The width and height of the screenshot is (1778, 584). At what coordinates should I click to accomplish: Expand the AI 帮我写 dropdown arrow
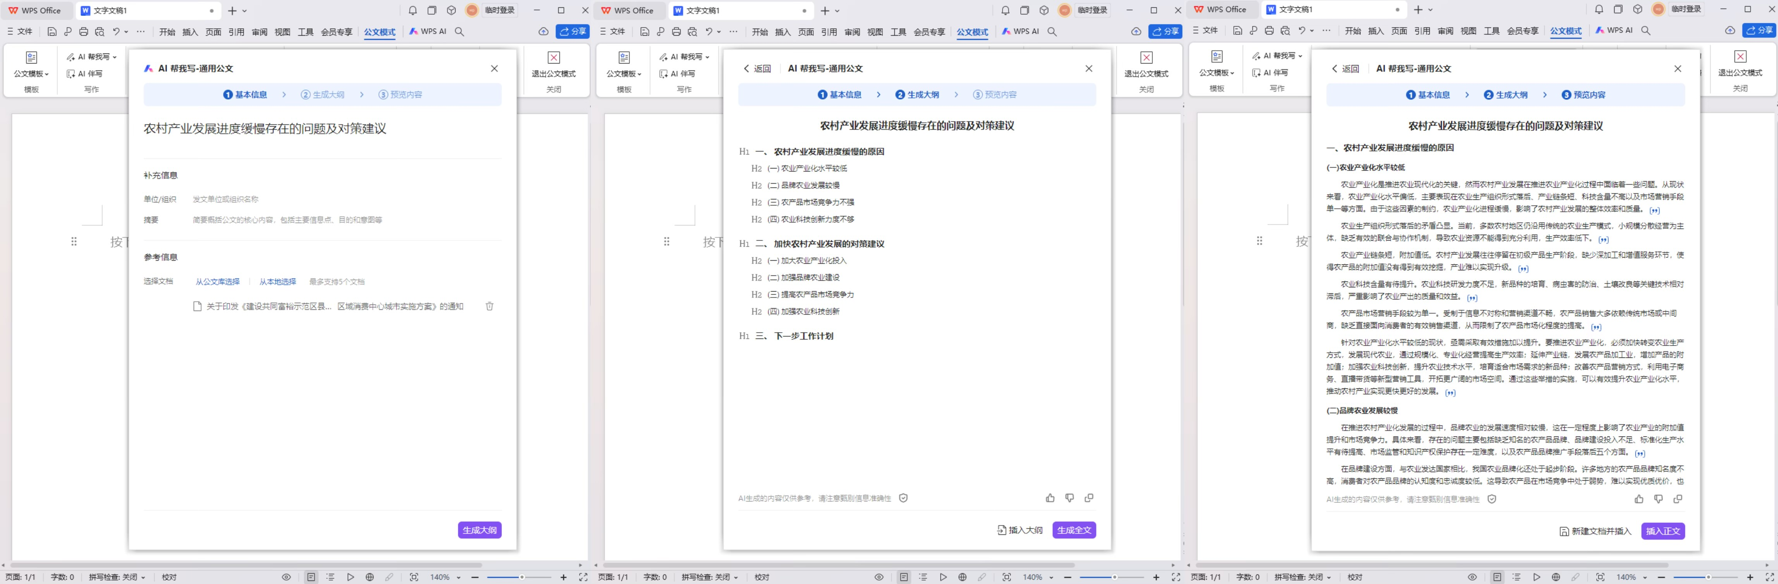[x=115, y=57]
